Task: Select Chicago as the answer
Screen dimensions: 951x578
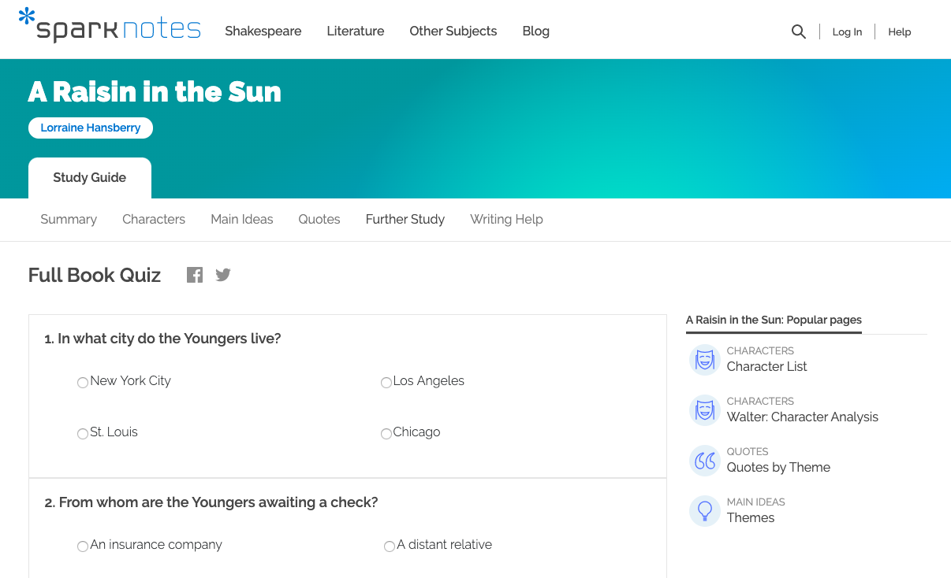Action: tap(386, 434)
